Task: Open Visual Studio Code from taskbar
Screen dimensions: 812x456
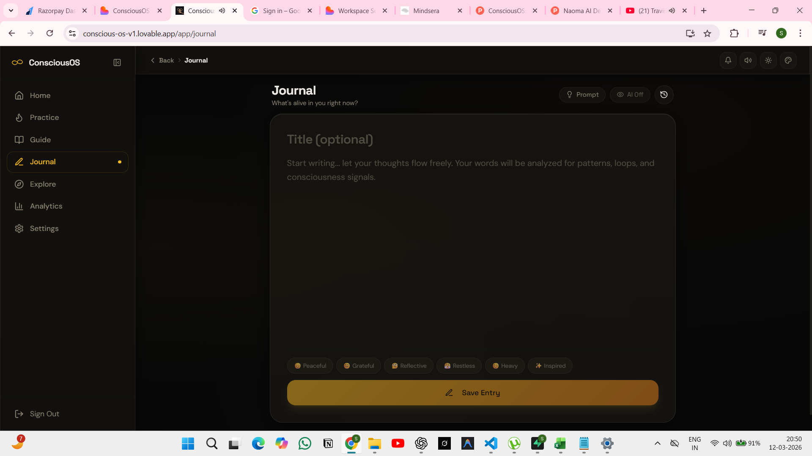Action: pyautogui.click(x=491, y=443)
